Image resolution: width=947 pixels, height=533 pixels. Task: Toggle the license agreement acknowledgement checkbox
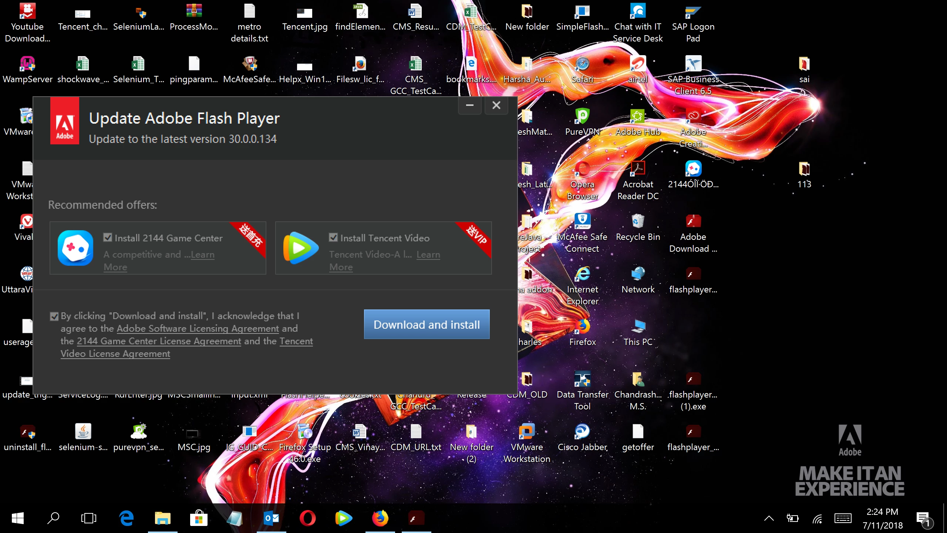click(54, 316)
